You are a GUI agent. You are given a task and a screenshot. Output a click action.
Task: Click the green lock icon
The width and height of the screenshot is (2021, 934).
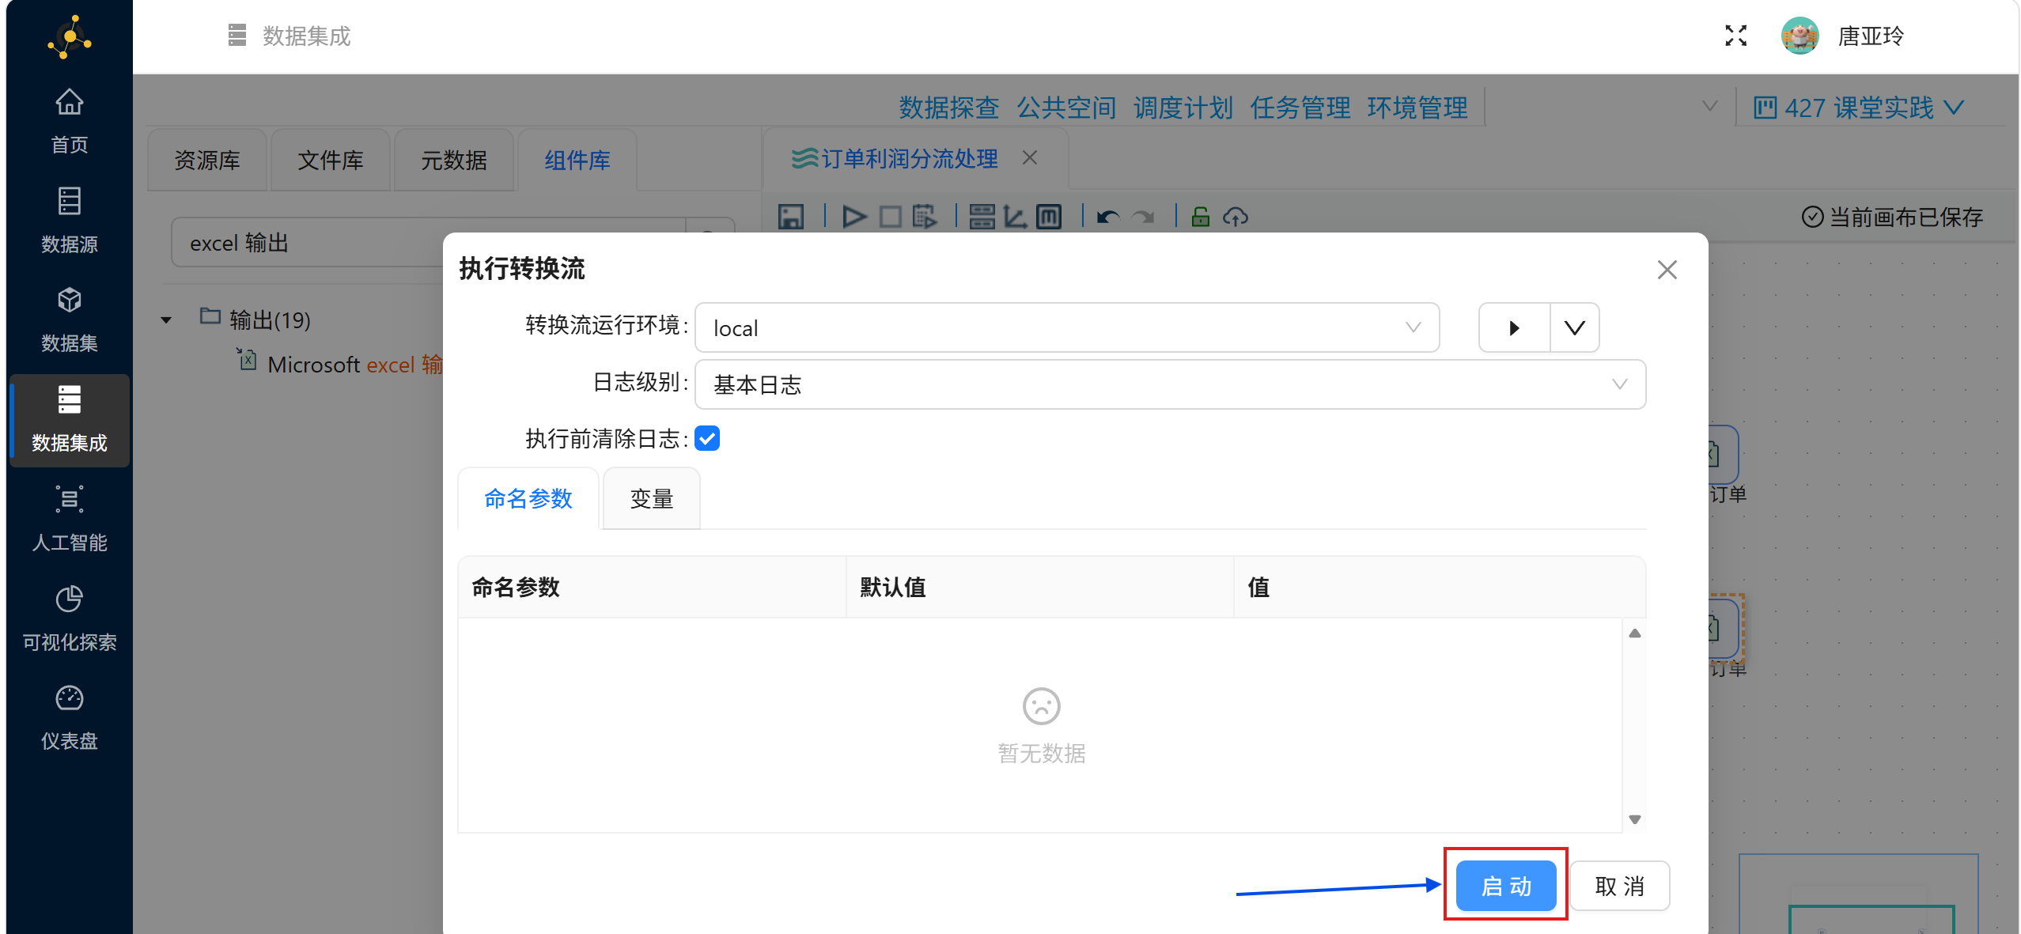click(1200, 217)
